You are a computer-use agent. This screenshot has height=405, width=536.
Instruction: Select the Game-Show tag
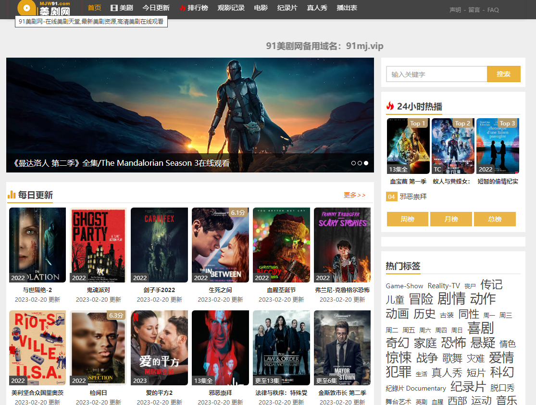coord(404,286)
